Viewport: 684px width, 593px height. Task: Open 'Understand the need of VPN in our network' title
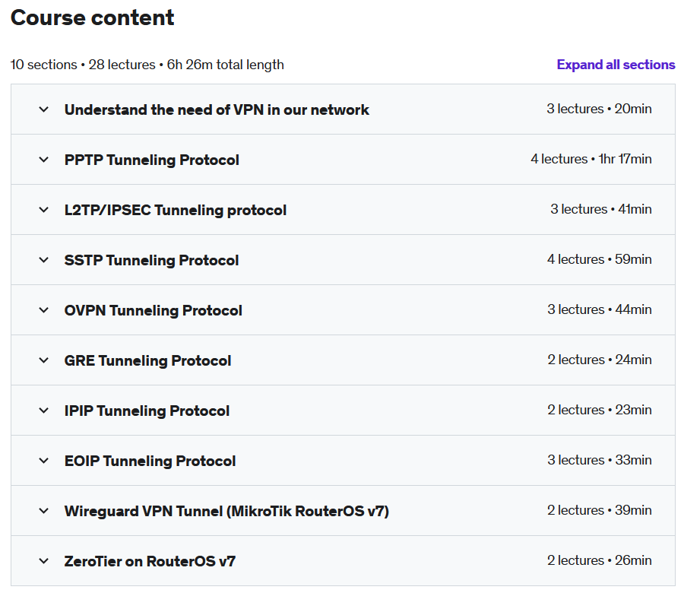(217, 109)
